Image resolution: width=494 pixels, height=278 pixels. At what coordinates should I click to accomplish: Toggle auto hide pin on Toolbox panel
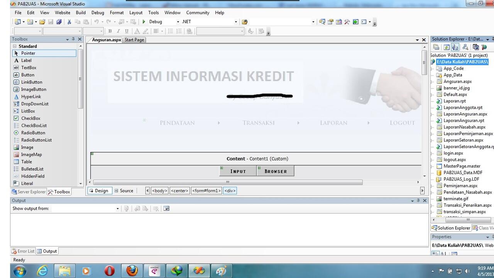tap(73, 39)
